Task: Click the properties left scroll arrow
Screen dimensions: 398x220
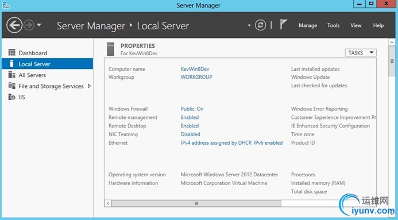Action: click(108, 203)
